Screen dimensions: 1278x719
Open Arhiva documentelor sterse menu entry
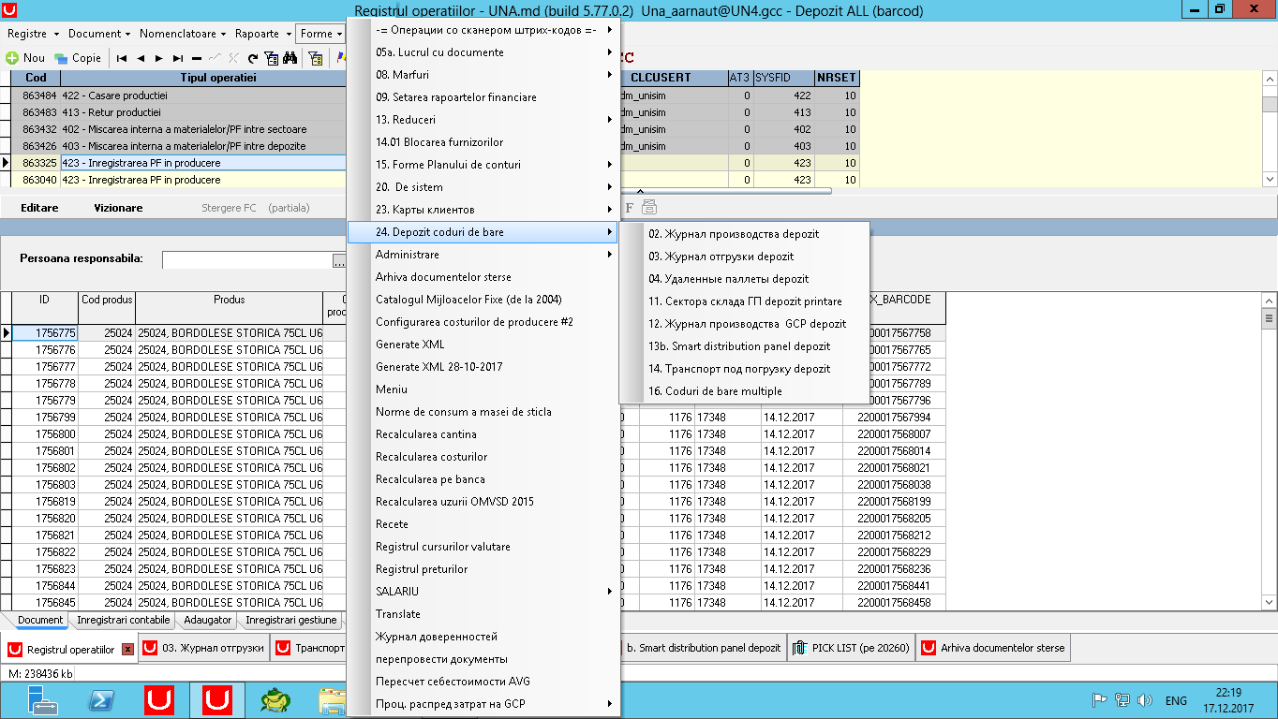(x=483, y=277)
